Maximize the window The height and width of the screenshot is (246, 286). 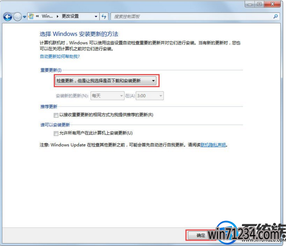pos(259,4)
